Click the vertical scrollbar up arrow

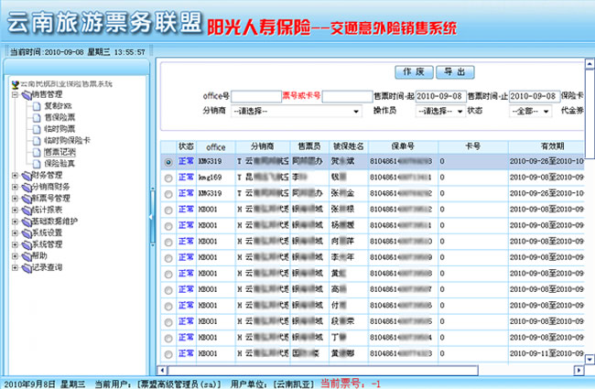590,64
